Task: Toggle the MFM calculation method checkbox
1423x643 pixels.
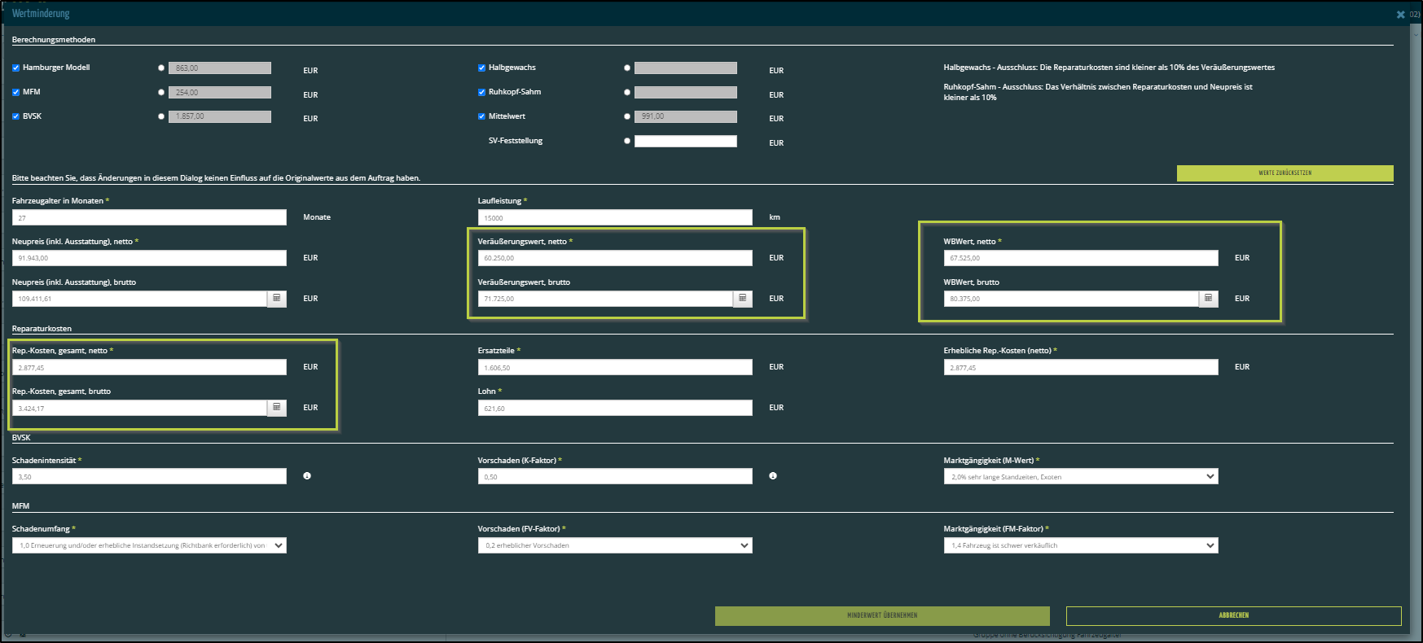Action: [x=16, y=93]
